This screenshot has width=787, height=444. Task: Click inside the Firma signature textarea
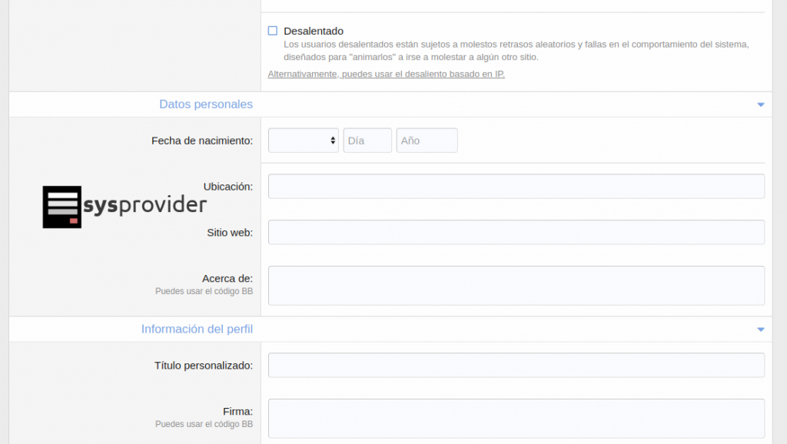[516, 419]
